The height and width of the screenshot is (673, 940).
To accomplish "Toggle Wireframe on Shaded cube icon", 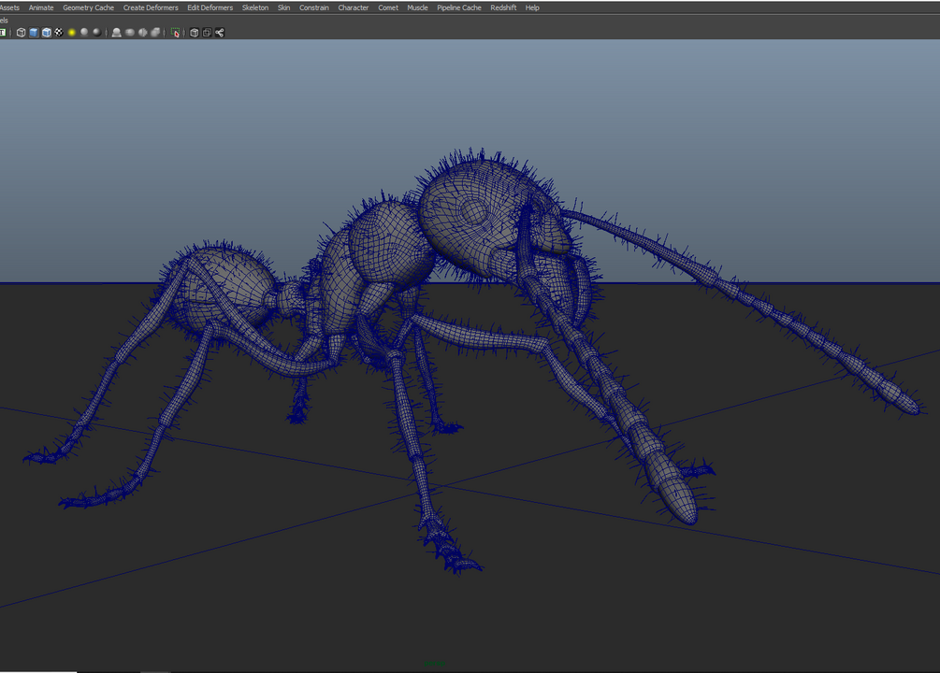I will [46, 33].
